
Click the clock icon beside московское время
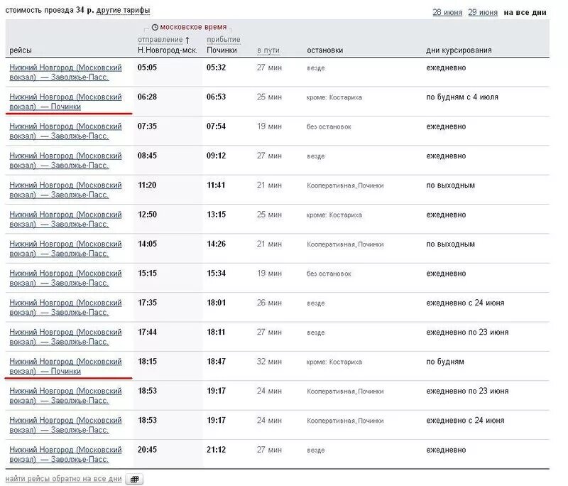(x=155, y=27)
